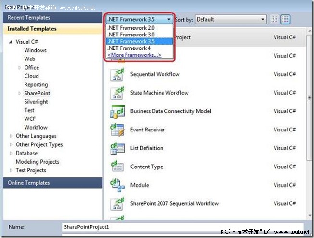The width and height of the screenshot is (314, 238).
Task: Click the Event Receiver template icon
Action: click(x=117, y=130)
